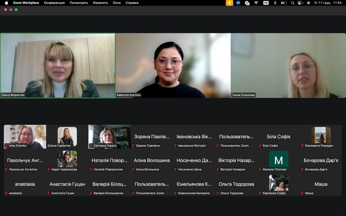The height and width of the screenshot is (216, 346).
Task: Click muted mic icon beside small anastasia label
Action: tap(6, 193)
